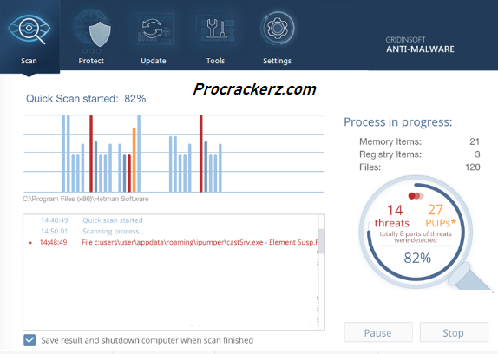Stop the quick scan
Screen dimensions: 498x354
tap(454, 332)
